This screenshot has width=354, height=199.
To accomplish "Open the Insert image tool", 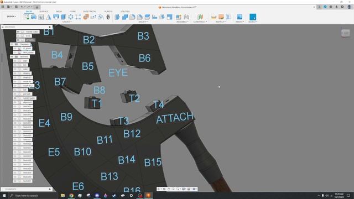I will tap(240, 17).
